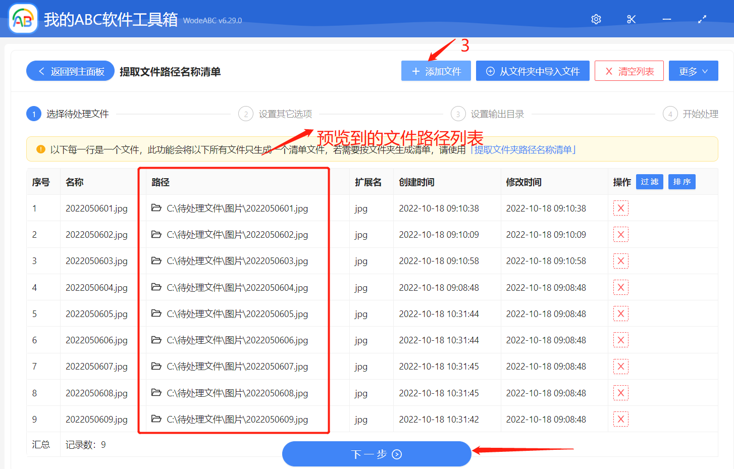The image size is (734, 469).
Task: Click the scissors tool icon in title bar
Action: tap(631, 19)
